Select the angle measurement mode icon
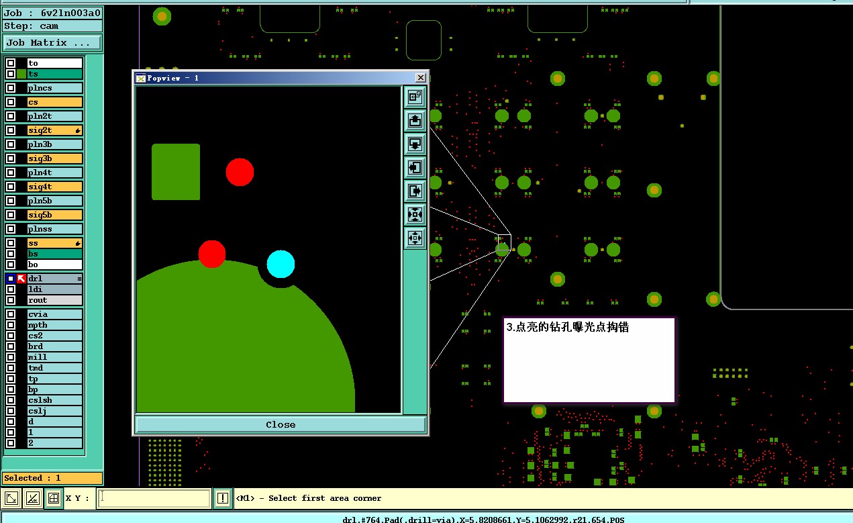The width and height of the screenshot is (853, 523). [x=32, y=498]
